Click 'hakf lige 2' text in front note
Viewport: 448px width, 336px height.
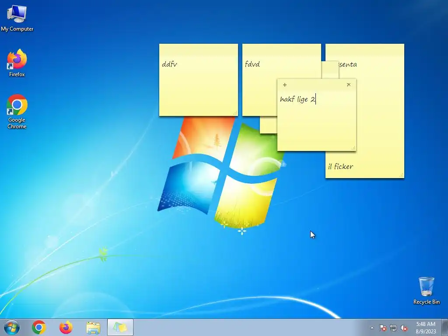click(x=297, y=99)
